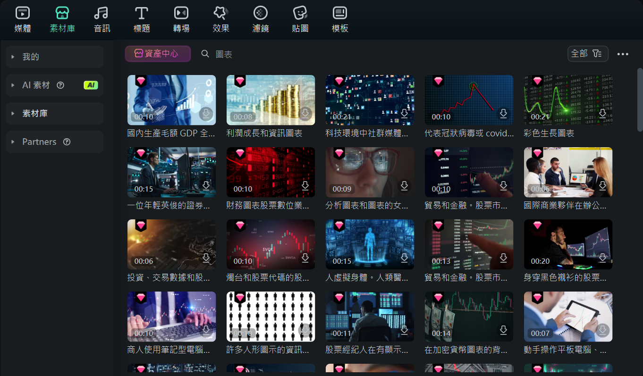Open the three-dot more options menu
The width and height of the screenshot is (643, 376).
click(x=623, y=54)
